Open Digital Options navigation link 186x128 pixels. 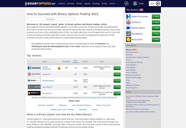click(x=132, y=88)
